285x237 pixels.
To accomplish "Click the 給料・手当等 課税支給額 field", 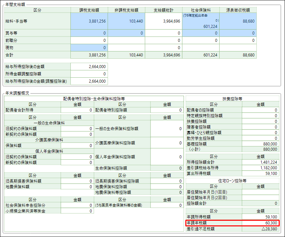I will pyautogui.click(x=89, y=21).
